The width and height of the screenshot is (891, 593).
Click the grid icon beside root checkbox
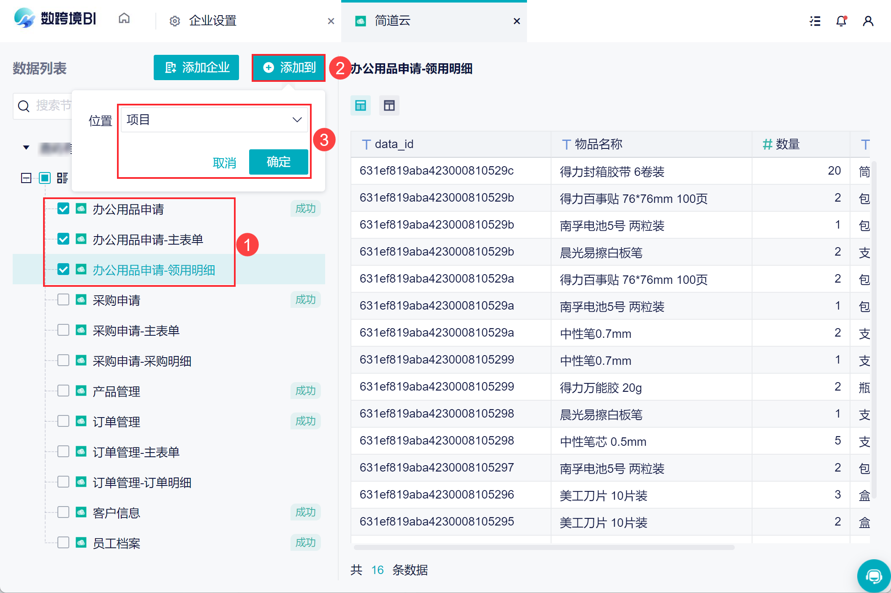tap(62, 178)
